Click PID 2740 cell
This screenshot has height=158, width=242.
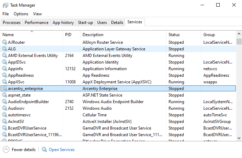tap(69, 102)
